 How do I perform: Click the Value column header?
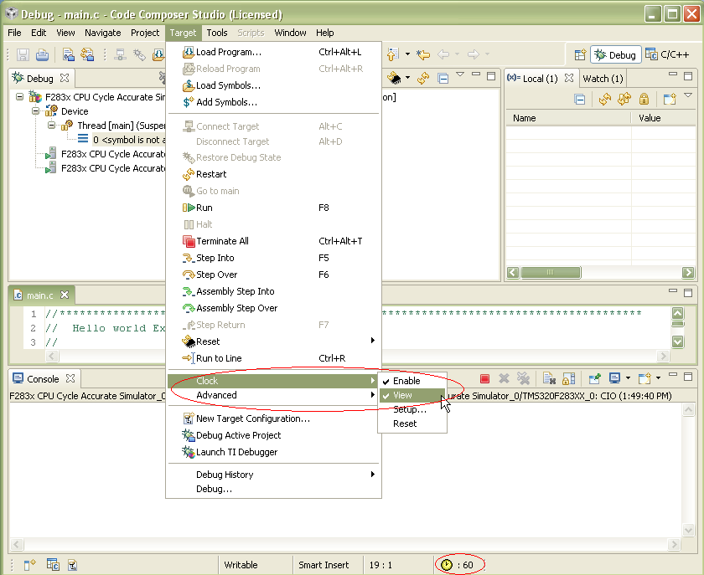pyautogui.click(x=664, y=118)
